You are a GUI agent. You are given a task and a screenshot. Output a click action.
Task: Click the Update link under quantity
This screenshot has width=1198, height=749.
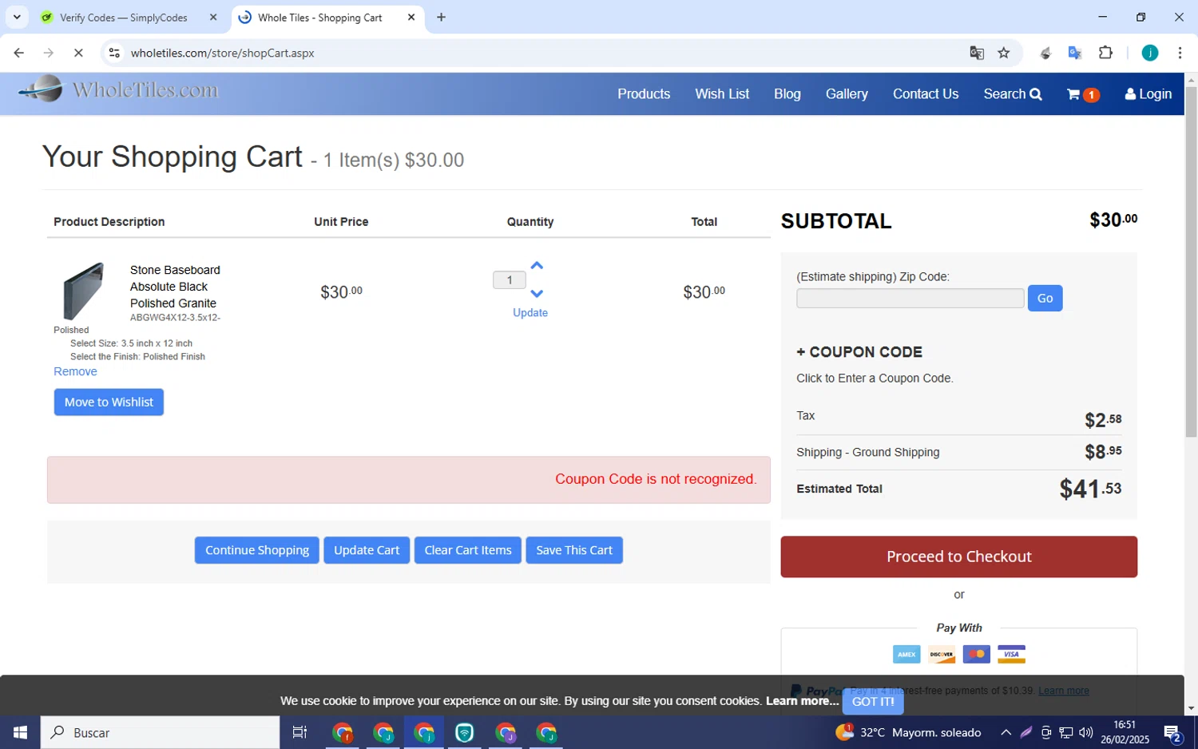point(530,313)
